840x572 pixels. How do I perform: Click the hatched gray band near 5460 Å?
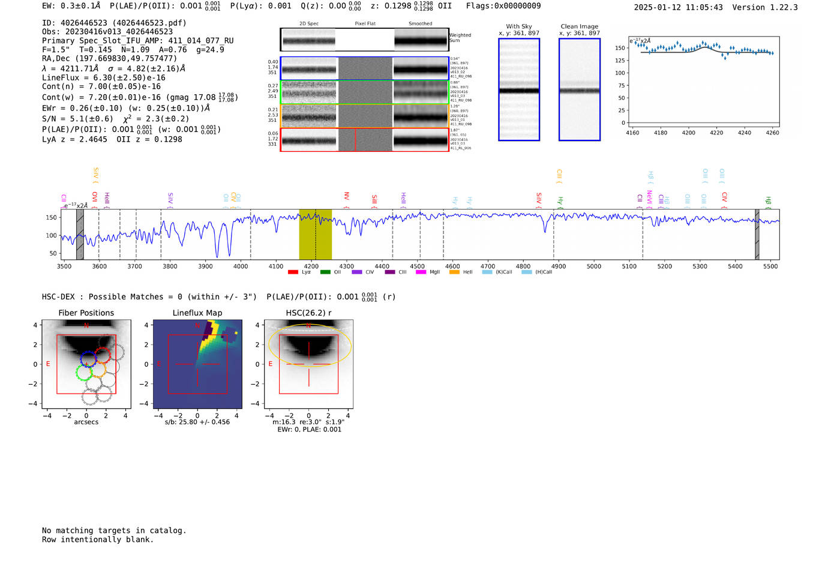tap(757, 234)
